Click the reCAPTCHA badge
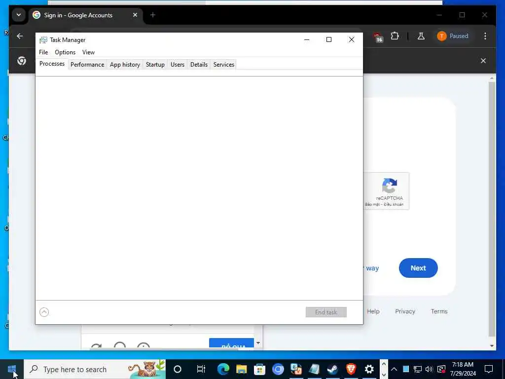 pyautogui.click(x=386, y=191)
